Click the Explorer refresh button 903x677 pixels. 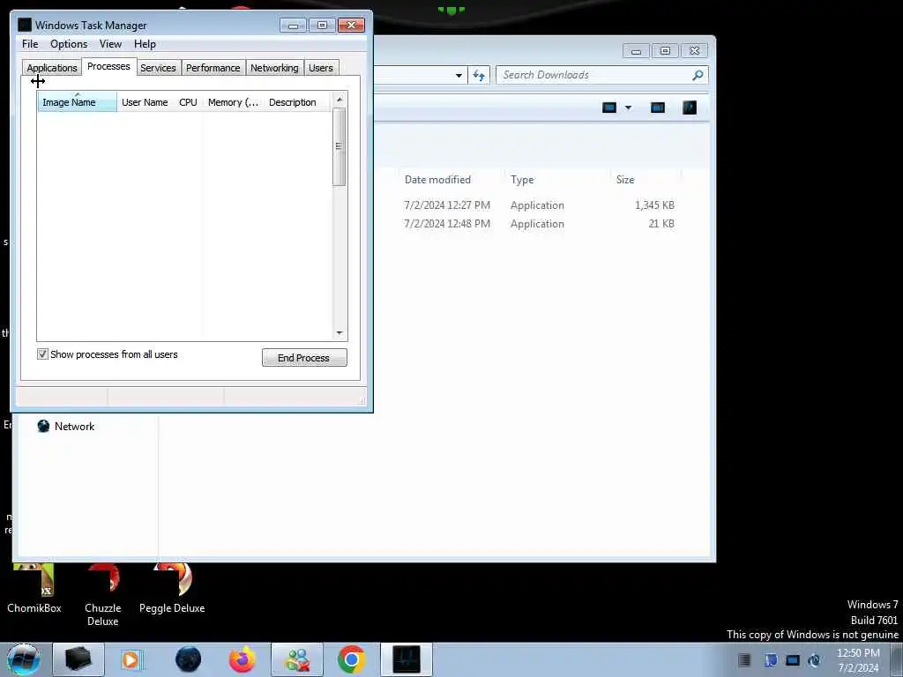(479, 76)
